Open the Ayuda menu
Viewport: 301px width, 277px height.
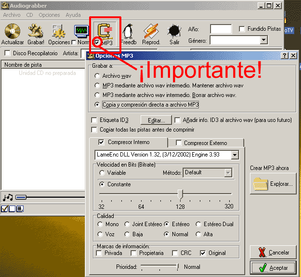point(73,15)
